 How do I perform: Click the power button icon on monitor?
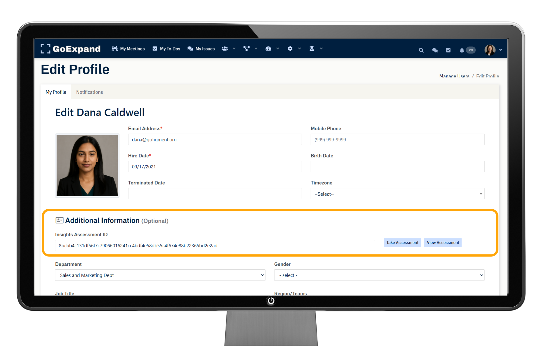tap(271, 301)
